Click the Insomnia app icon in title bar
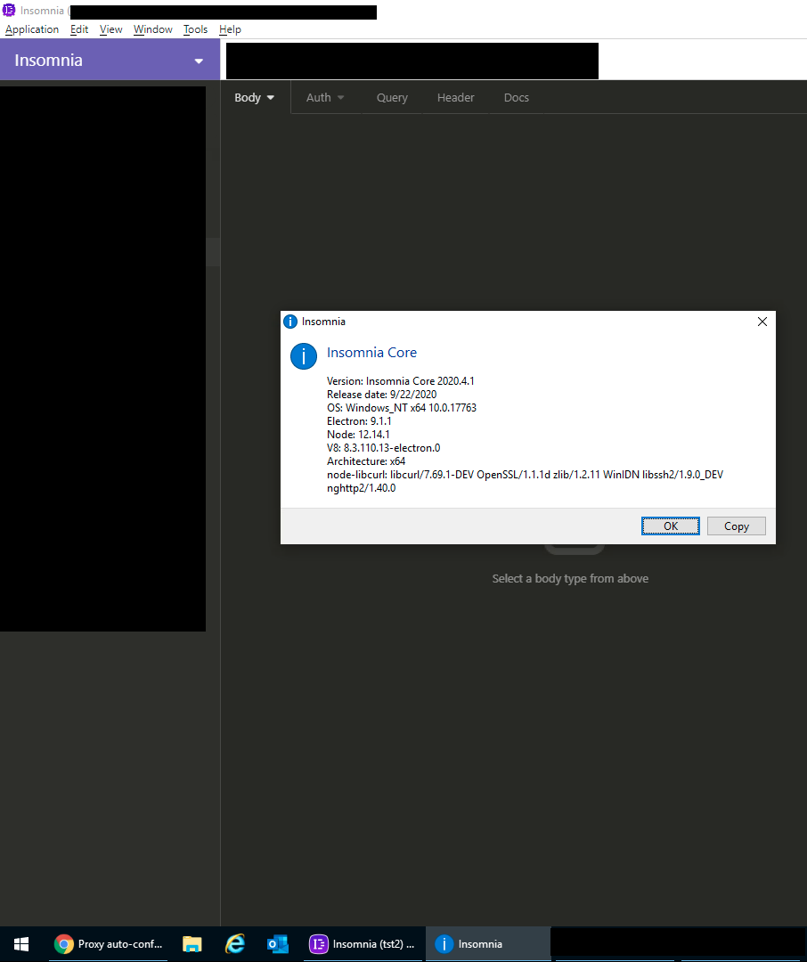Viewport: 807px width, 962px height. point(9,11)
